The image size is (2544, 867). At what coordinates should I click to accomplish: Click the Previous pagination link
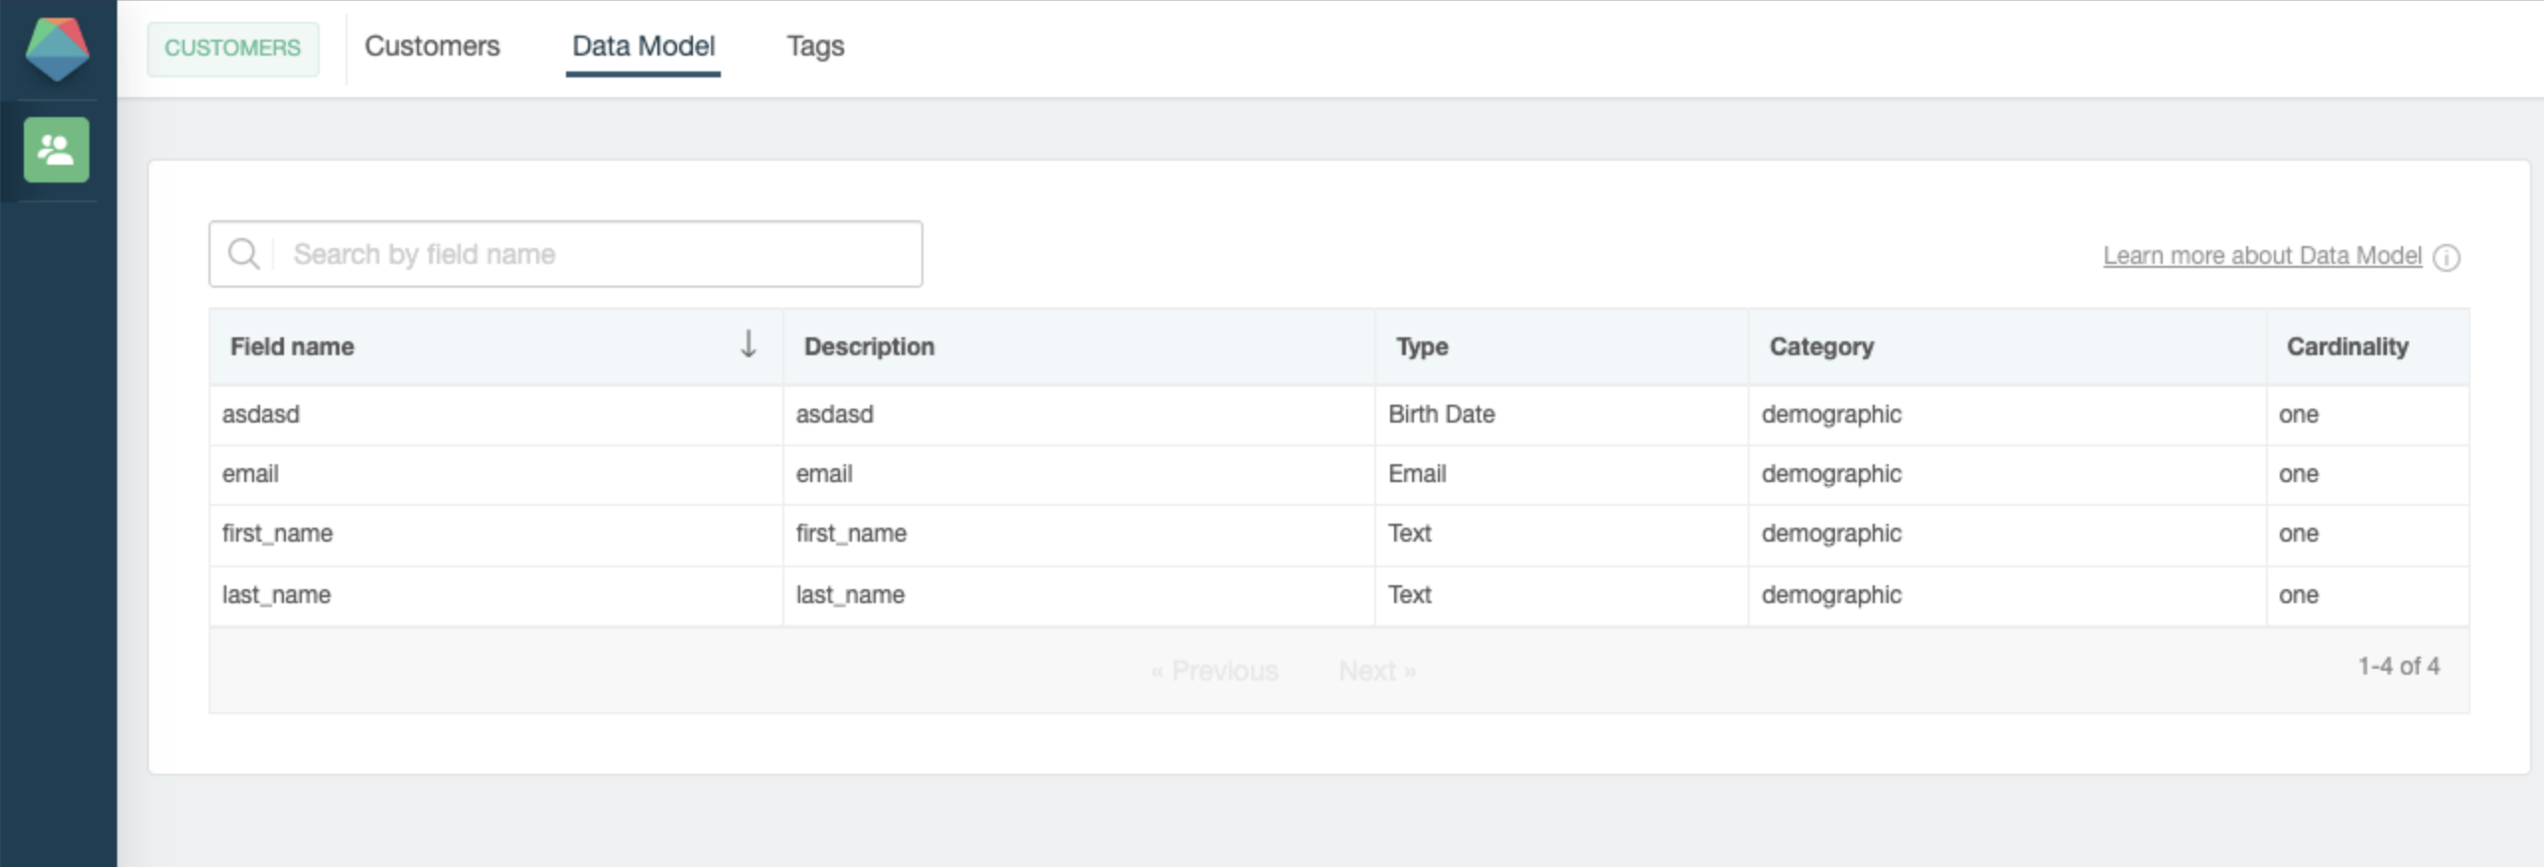pyautogui.click(x=1214, y=672)
